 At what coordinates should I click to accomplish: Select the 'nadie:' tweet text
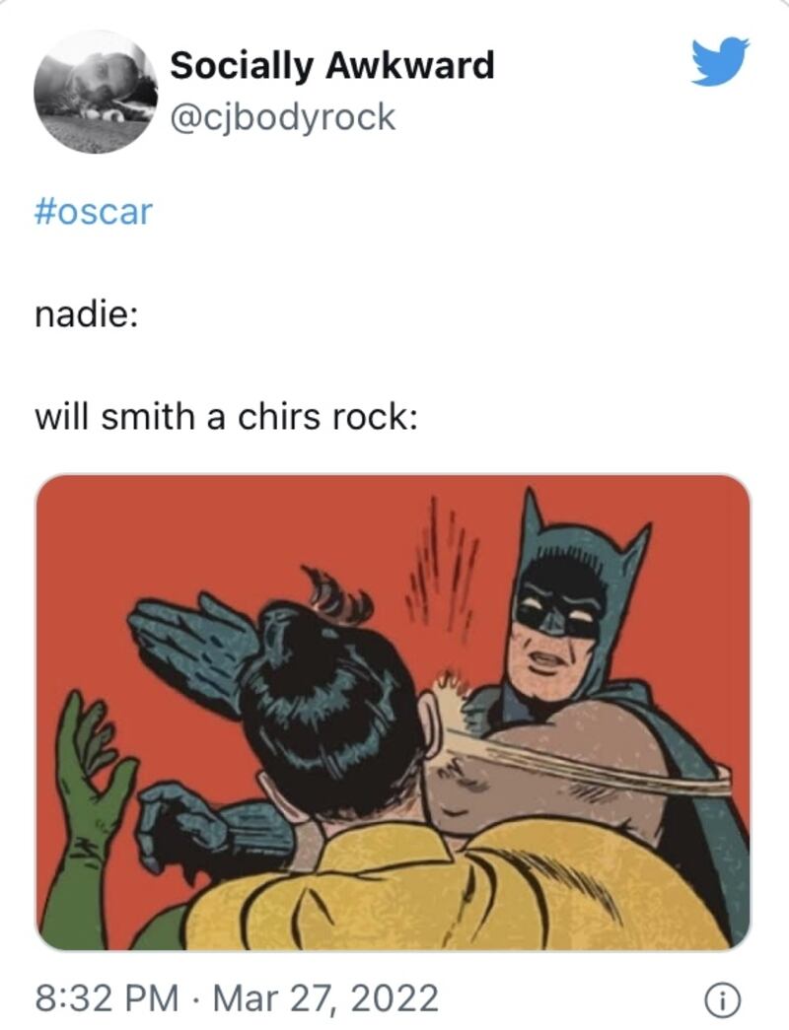[x=86, y=314]
